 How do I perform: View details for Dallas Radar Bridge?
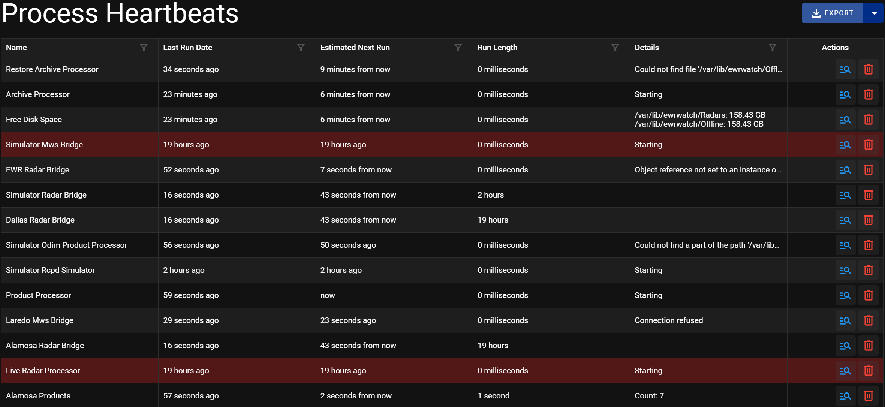pos(845,220)
